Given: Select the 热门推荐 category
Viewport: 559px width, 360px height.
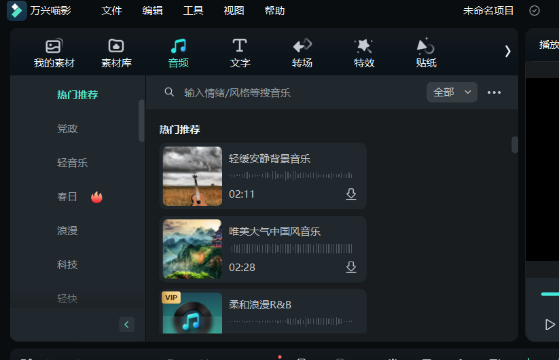Looking at the screenshot, I should [77, 95].
